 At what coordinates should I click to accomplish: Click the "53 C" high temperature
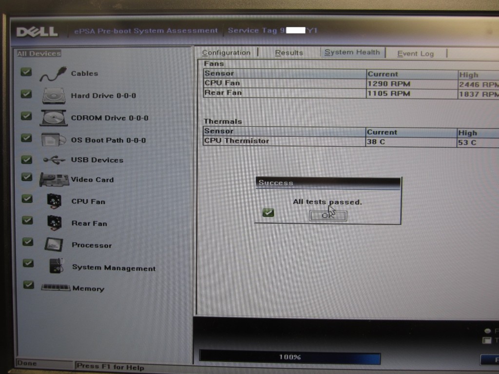pyautogui.click(x=467, y=143)
